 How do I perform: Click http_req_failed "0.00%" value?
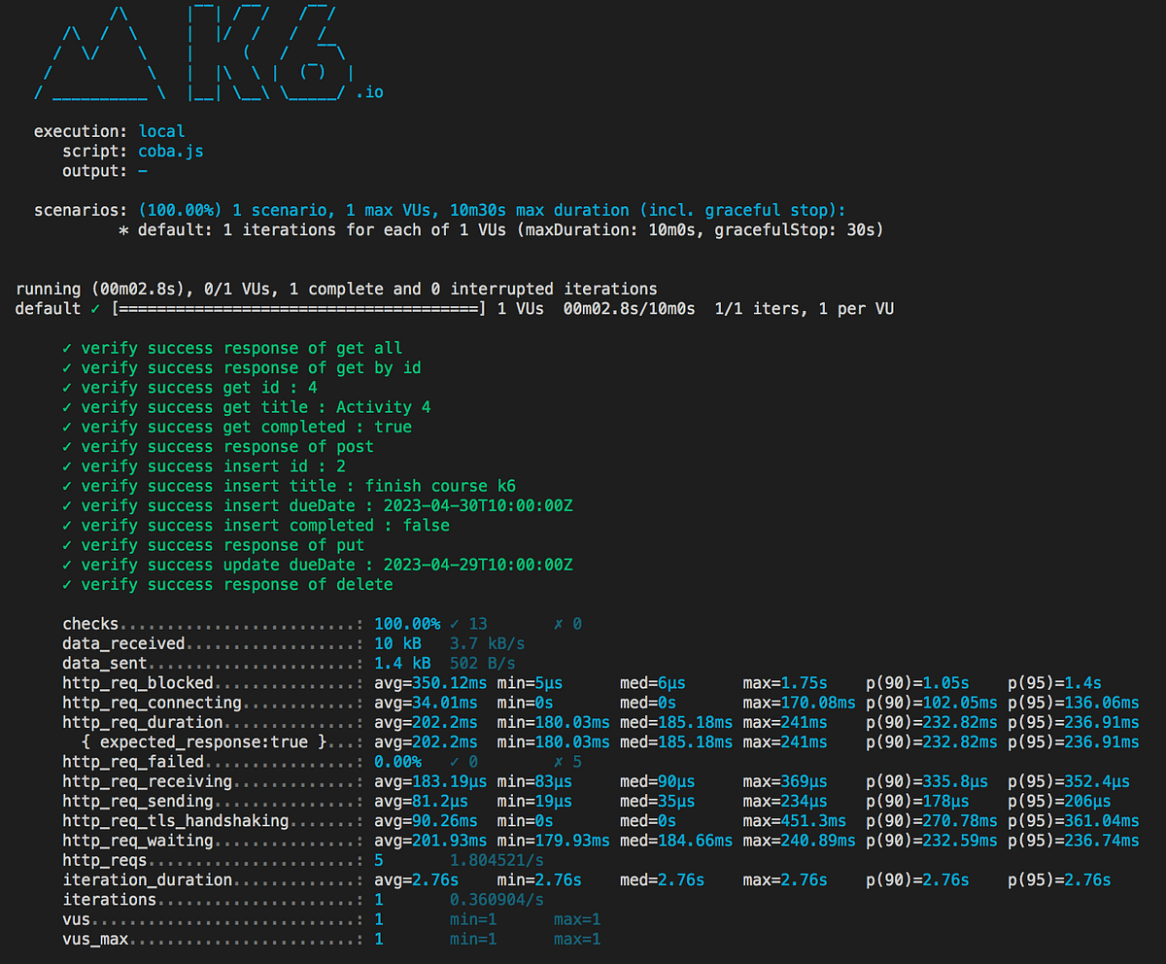pos(398,762)
